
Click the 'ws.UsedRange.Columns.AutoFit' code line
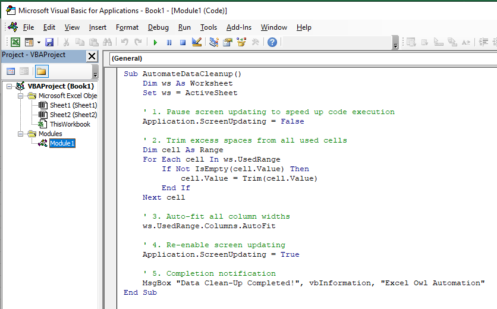coord(209,226)
